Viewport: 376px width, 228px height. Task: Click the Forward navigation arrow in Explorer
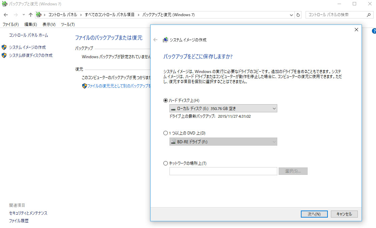click(x=15, y=15)
